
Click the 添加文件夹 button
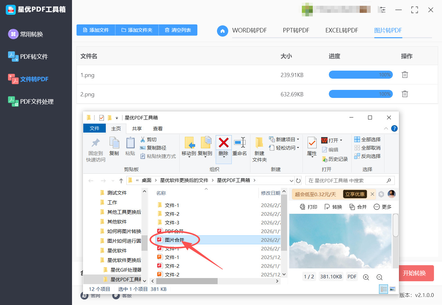137,30
